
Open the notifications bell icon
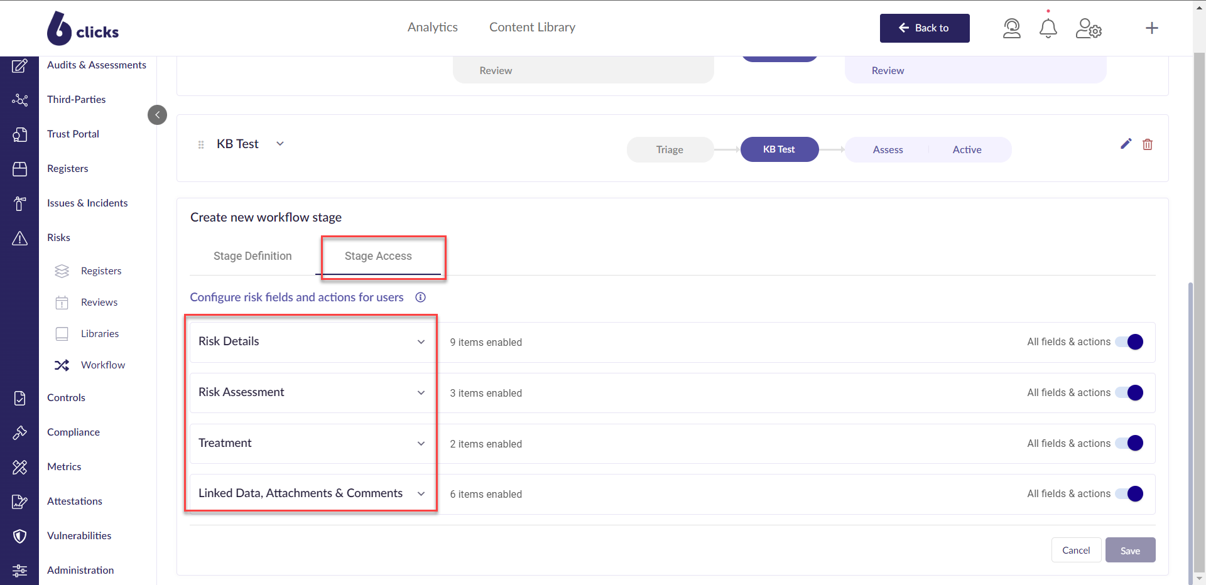click(1047, 28)
